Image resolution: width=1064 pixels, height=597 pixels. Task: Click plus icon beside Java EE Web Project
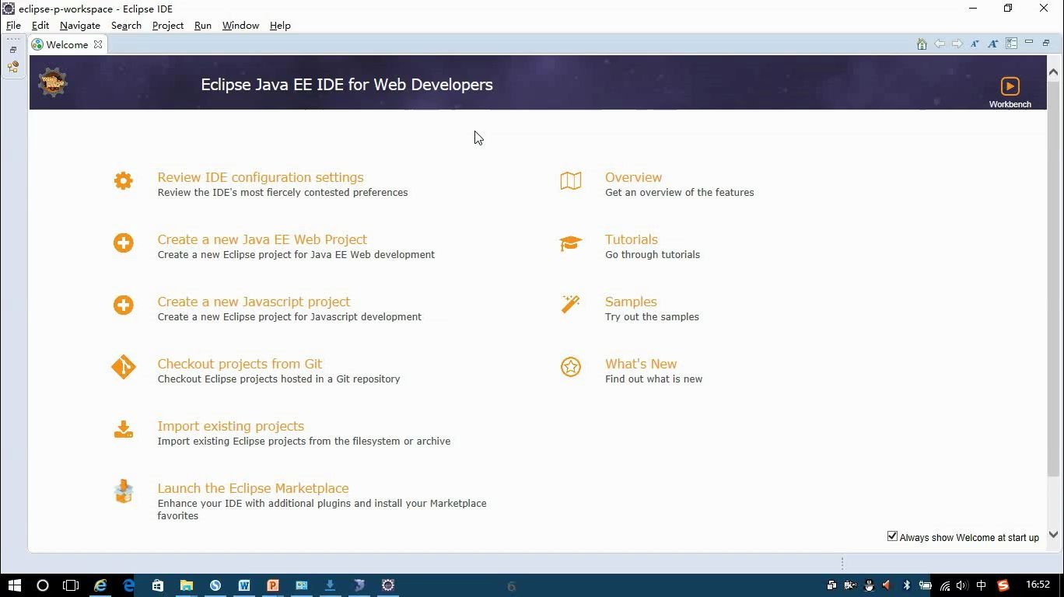[123, 243]
